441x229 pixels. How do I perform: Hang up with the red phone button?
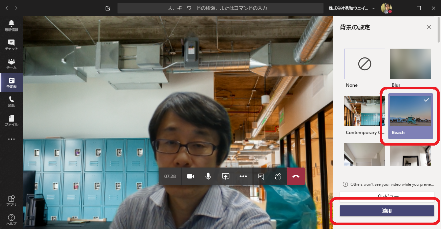click(296, 176)
